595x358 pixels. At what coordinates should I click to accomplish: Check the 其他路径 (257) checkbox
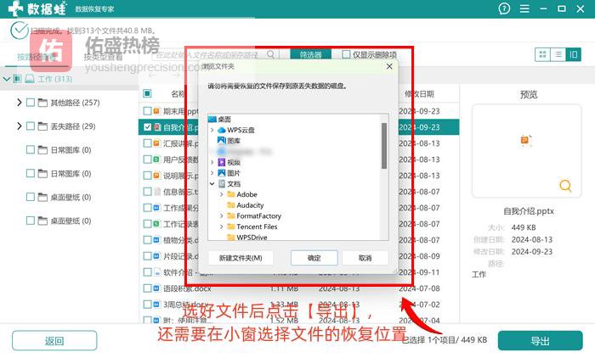31,103
